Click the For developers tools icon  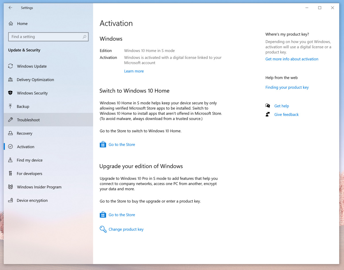click(x=11, y=173)
